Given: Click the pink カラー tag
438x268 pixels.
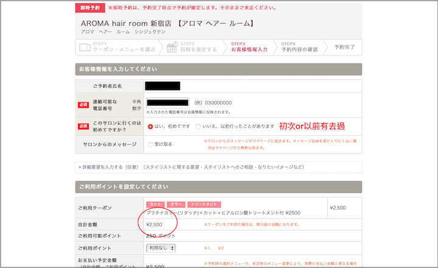Looking at the screenshot, I should (176, 205).
